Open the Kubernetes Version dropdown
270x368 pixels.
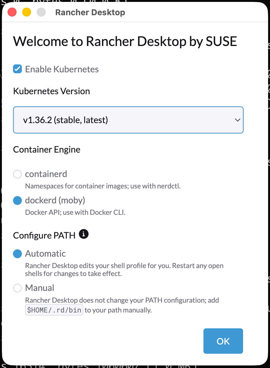[128, 120]
